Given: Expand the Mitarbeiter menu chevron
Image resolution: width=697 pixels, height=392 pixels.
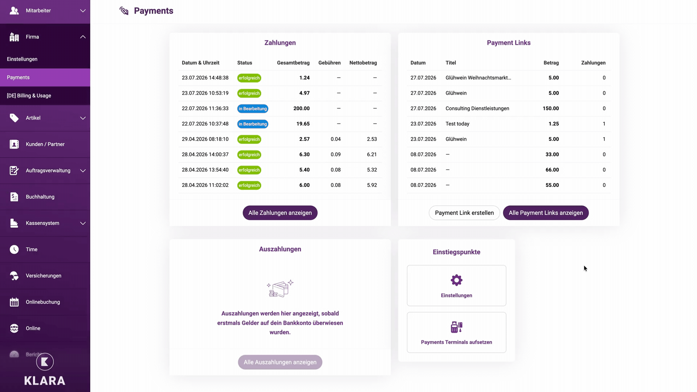Looking at the screenshot, I should click(83, 11).
